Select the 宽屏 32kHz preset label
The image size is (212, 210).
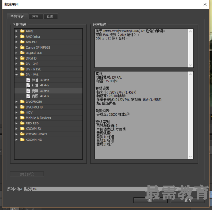pos(41,91)
